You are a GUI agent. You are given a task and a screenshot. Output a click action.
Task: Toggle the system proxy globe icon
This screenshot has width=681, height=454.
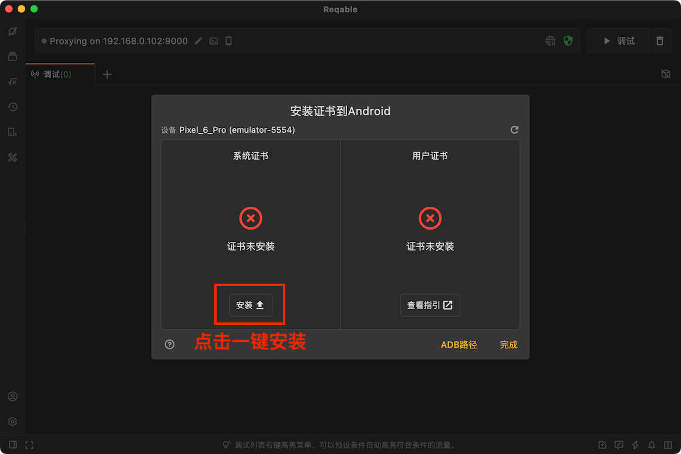[550, 41]
